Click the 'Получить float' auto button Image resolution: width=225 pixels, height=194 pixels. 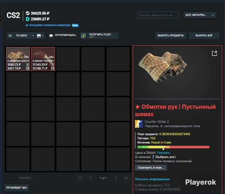103,35
